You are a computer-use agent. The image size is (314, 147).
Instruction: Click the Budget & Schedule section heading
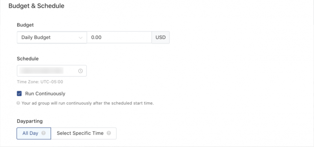coord(37,6)
